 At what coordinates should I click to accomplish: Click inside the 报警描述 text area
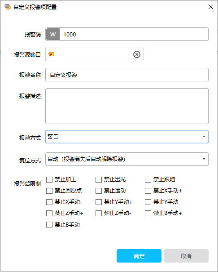pyautogui.click(x=127, y=106)
